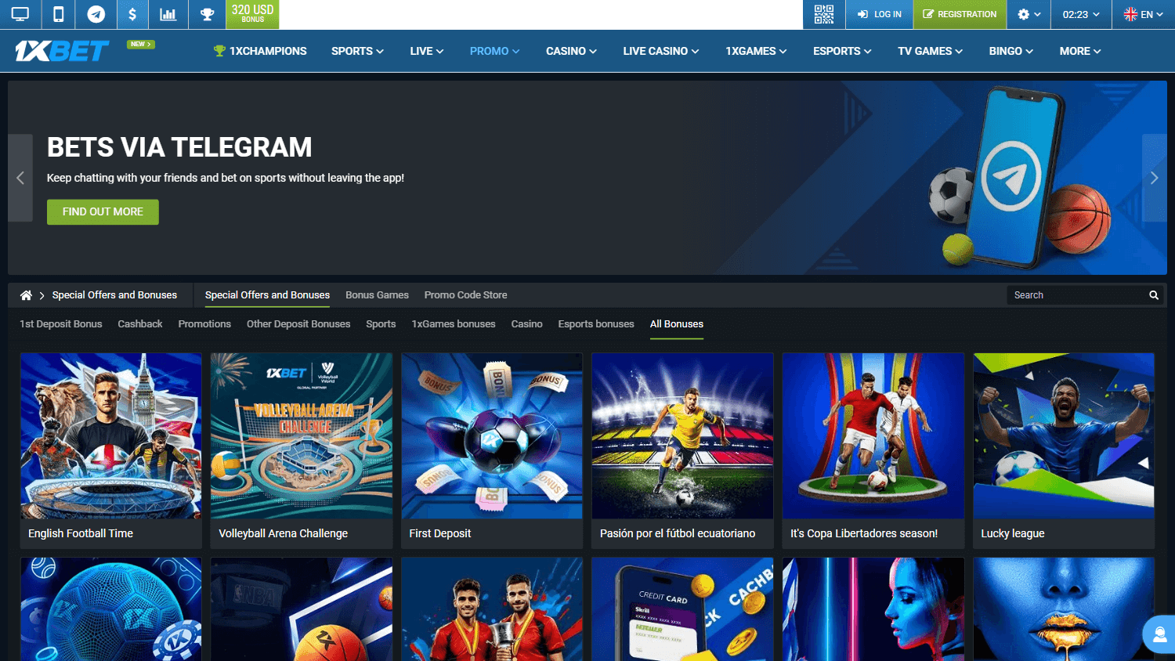Filter by 1st Deposit Bonus
1175x661 pixels.
pyautogui.click(x=61, y=324)
